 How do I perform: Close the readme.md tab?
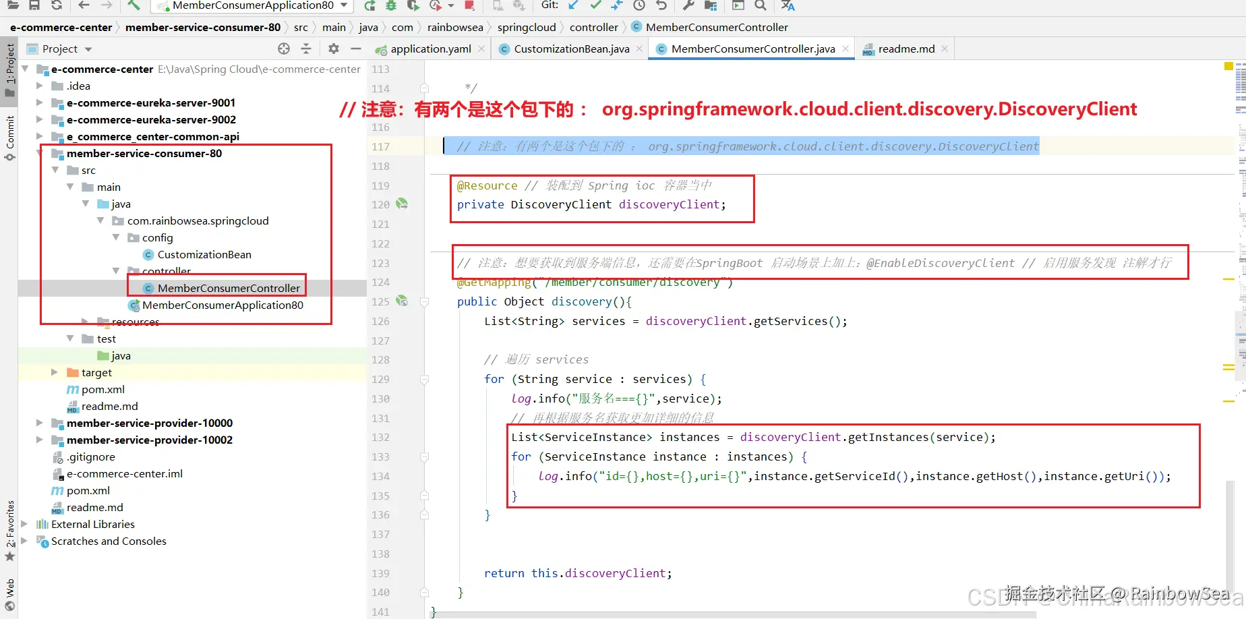[x=945, y=49]
